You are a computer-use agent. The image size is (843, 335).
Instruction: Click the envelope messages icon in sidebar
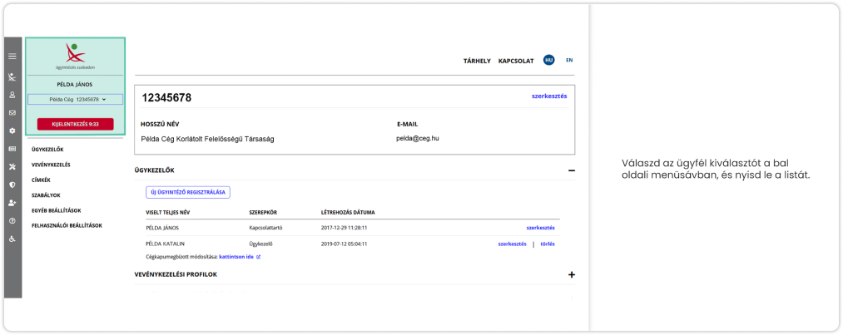12,112
